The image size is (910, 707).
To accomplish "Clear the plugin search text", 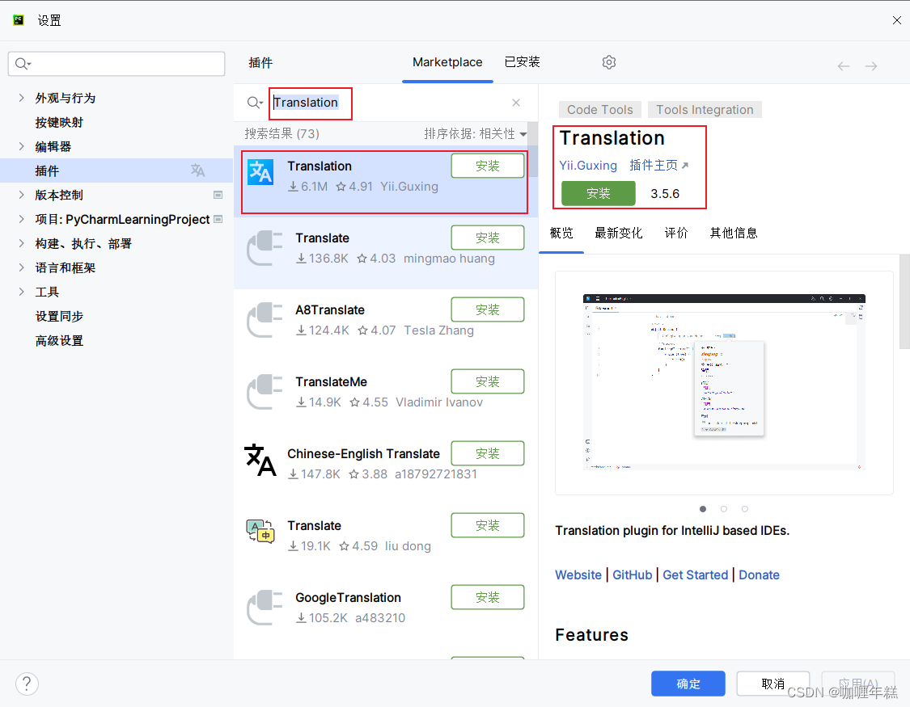I will tap(516, 103).
